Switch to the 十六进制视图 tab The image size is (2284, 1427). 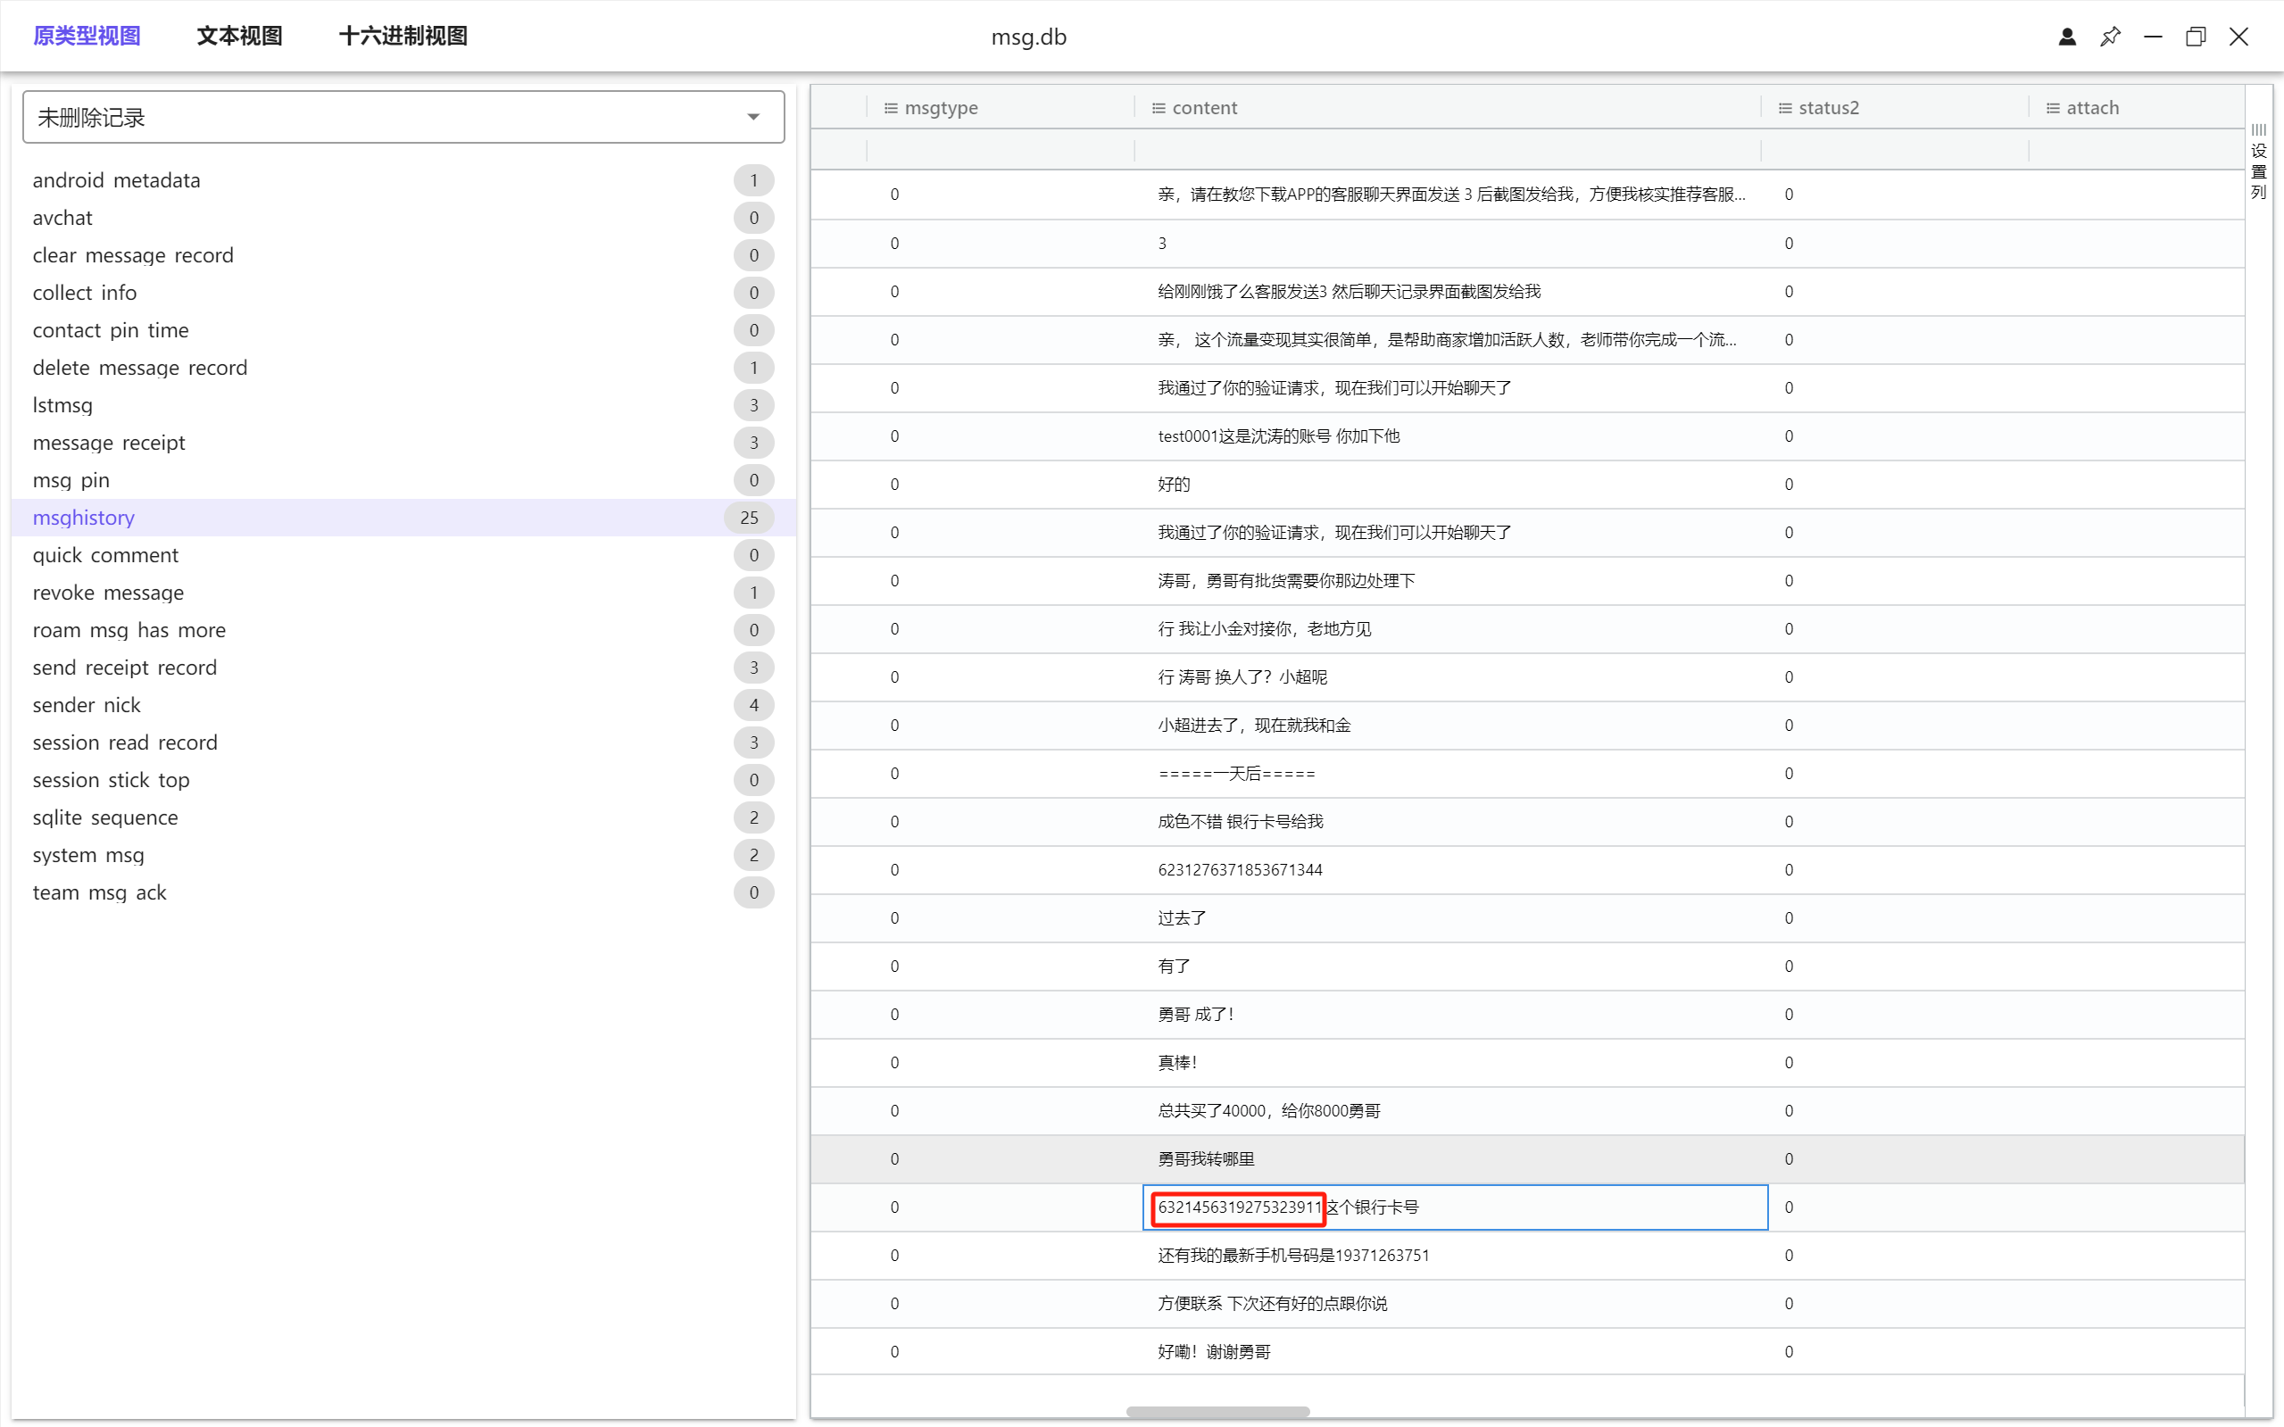403,36
